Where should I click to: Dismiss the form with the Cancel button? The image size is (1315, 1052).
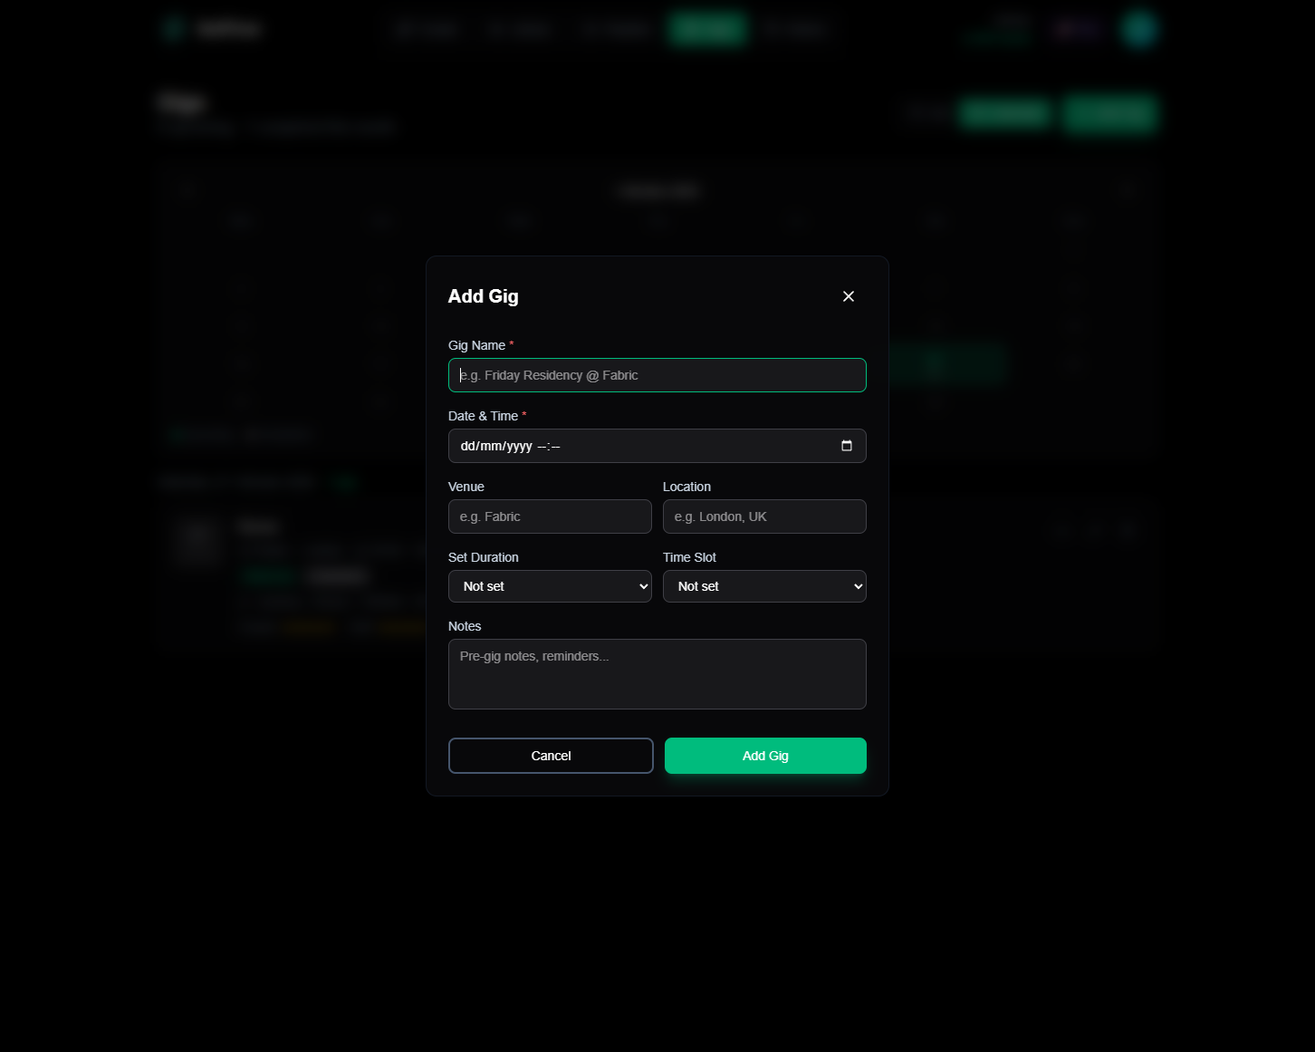point(551,755)
